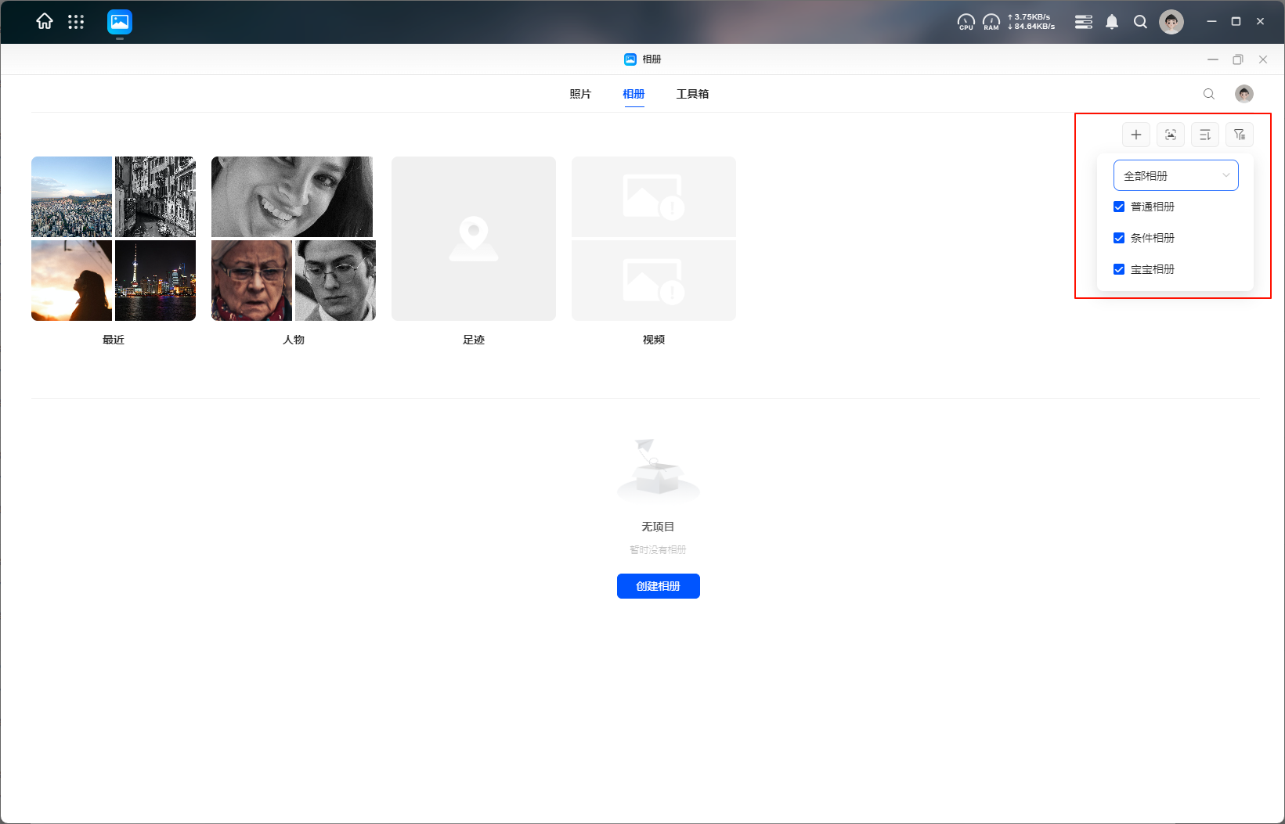Click the search icon in album app
The height and width of the screenshot is (824, 1285).
tap(1209, 94)
